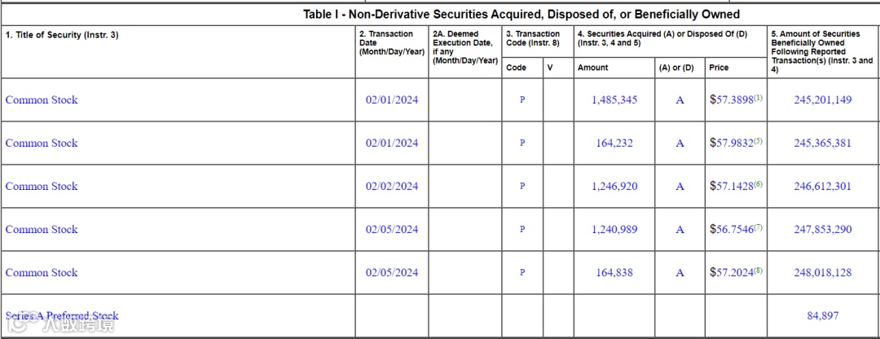880x339 pixels.
Task: Select the first Common Stock title cell
Action: point(42,100)
